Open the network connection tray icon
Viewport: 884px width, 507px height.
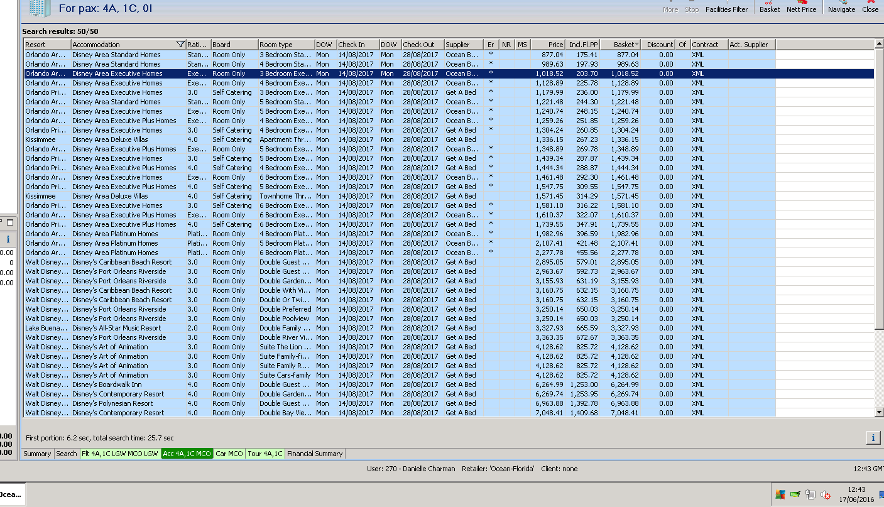[810, 494]
